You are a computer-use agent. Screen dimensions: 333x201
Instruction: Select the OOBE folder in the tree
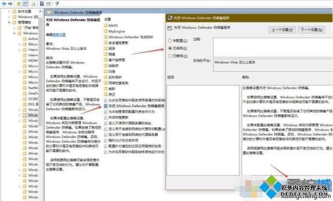coord(31,99)
